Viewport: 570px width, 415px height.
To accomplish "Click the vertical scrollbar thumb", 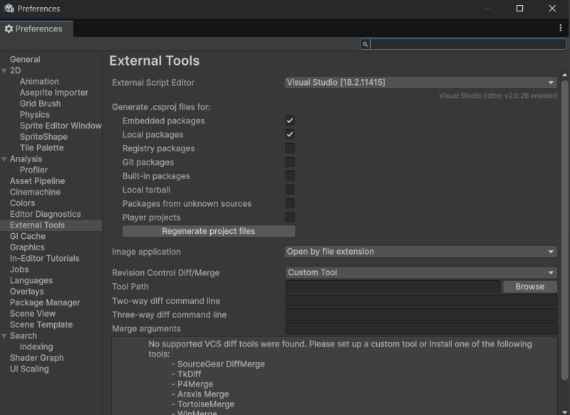I will point(564,230).
